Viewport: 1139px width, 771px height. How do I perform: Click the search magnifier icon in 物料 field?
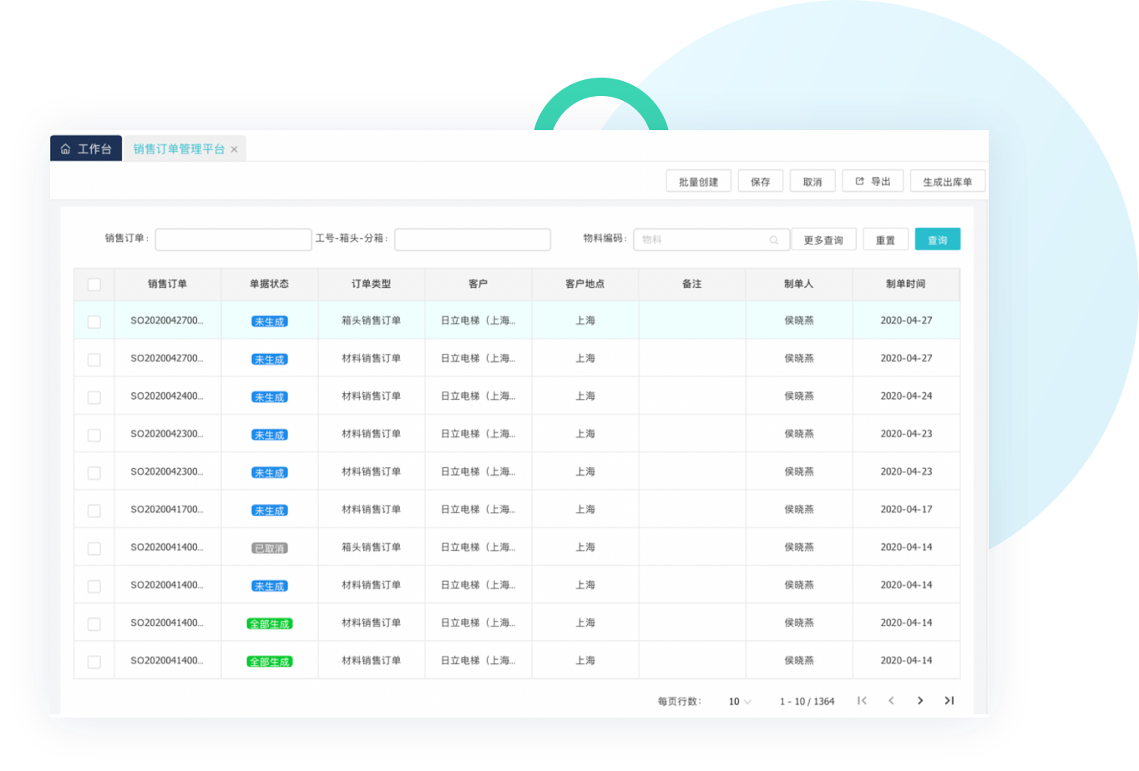point(774,240)
